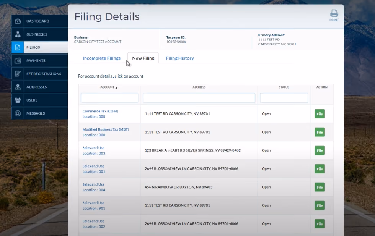375x236 pixels.
Task: Click Open status in Commerce Tax row
Action: point(266,114)
